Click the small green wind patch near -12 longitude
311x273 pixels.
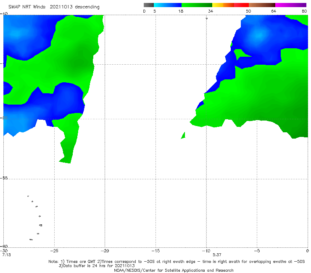[184, 136]
